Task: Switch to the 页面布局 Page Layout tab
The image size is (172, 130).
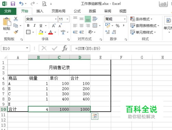Action: pyautogui.click(x=58, y=11)
